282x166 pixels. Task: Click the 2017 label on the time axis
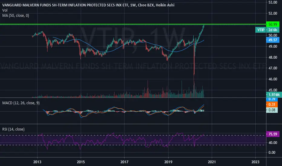(124, 162)
